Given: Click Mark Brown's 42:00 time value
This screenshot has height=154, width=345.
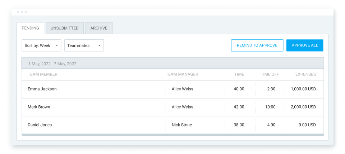Looking at the screenshot, I should coord(239,107).
